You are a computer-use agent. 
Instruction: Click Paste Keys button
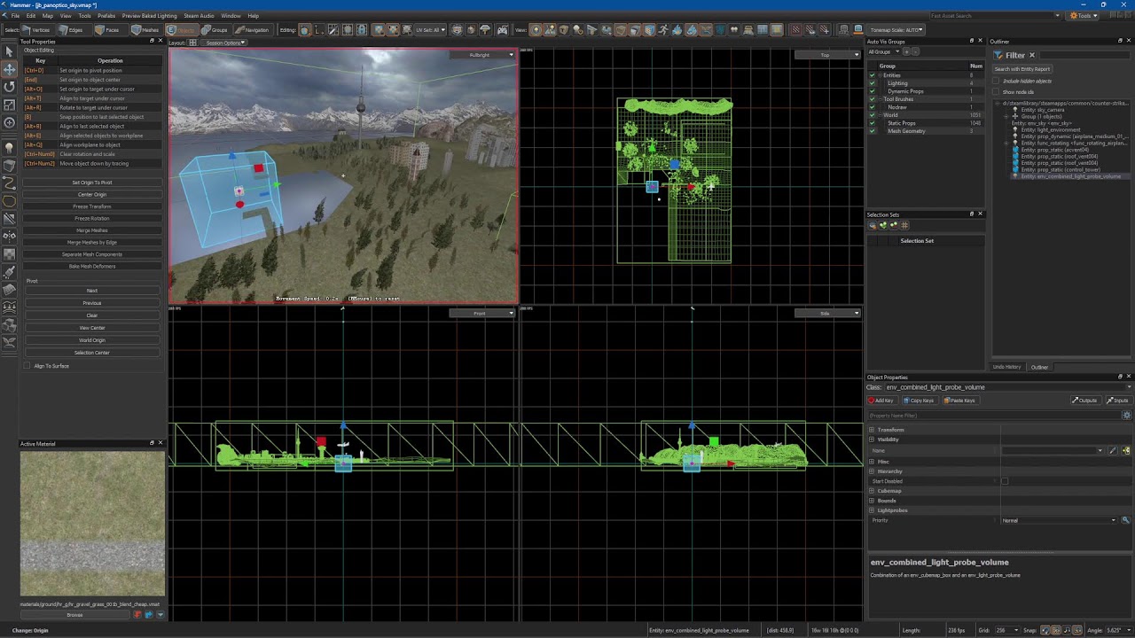(960, 401)
